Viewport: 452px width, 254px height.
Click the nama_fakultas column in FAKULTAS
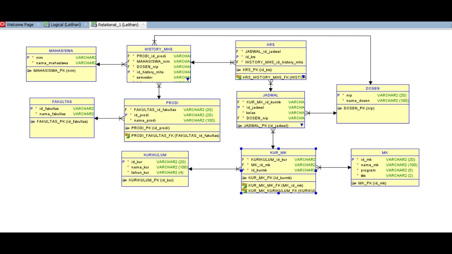tap(52, 114)
